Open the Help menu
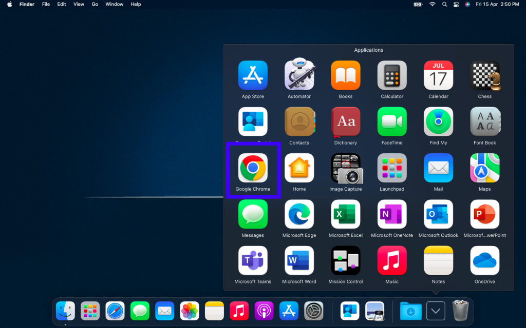 tap(136, 4)
